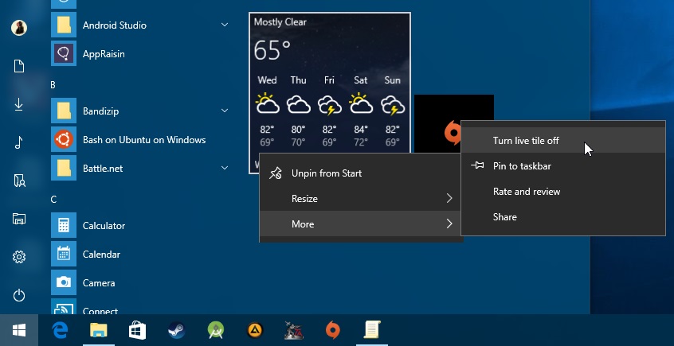Choose Rate and review
Viewport: 674px width, 346px height.
pos(563,191)
